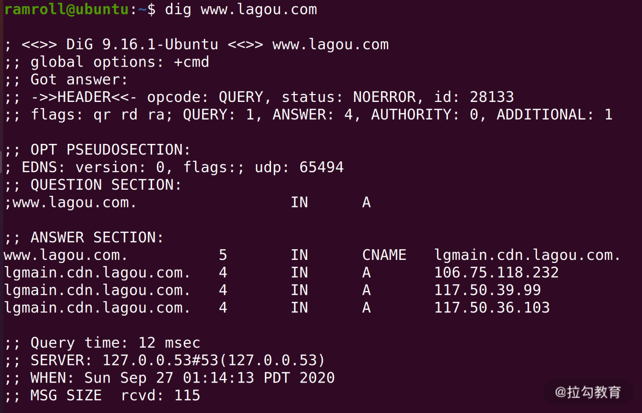Click the @拉勾教育 watermark

(588, 392)
